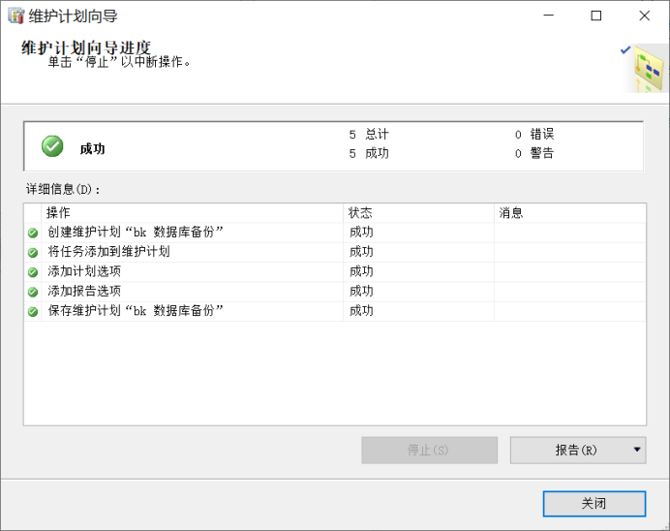Click the 5 成功 summary count
670x531 pixels.
pyautogui.click(x=369, y=153)
